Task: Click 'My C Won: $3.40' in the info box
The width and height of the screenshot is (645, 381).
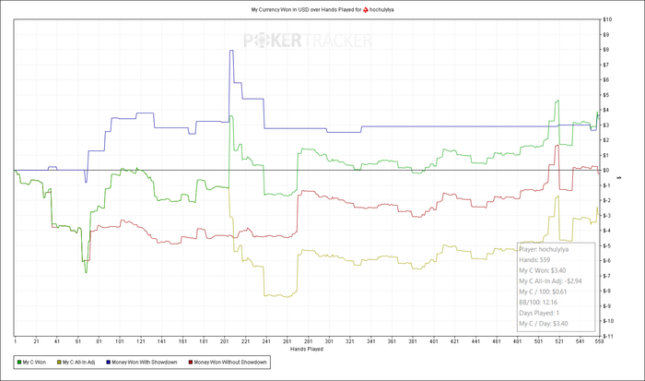Action: click(x=542, y=270)
